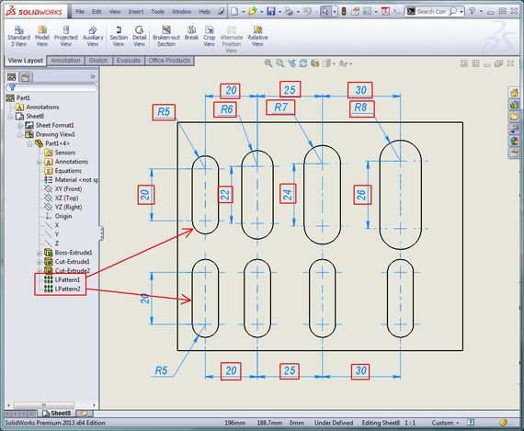Click the Save icon in toolbar

click(270, 11)
